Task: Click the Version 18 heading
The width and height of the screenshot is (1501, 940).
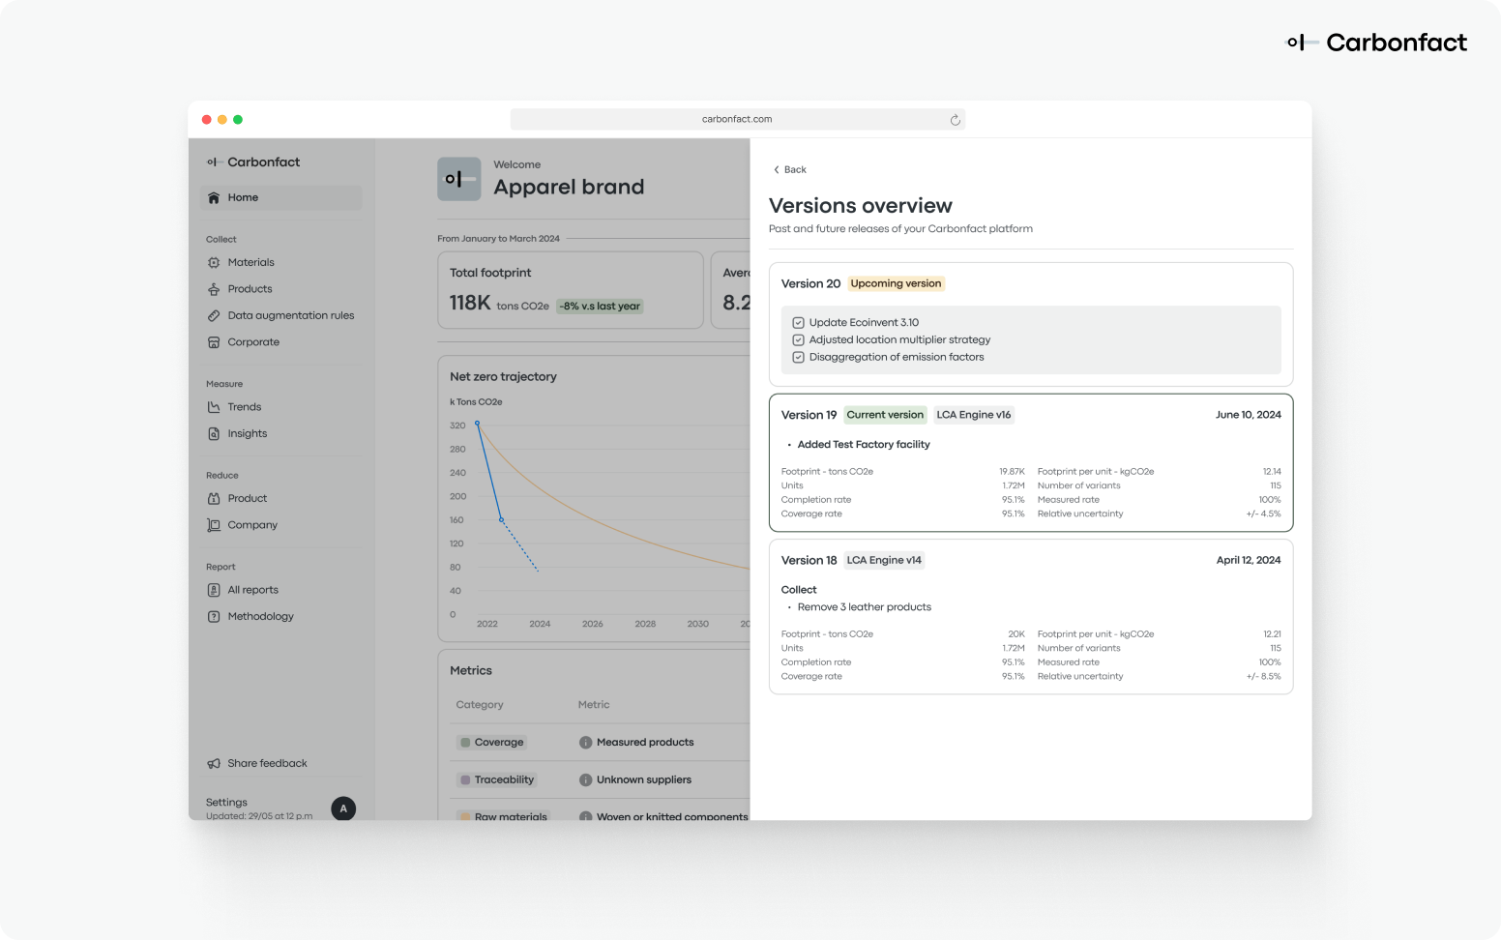Action: point(809,560)
